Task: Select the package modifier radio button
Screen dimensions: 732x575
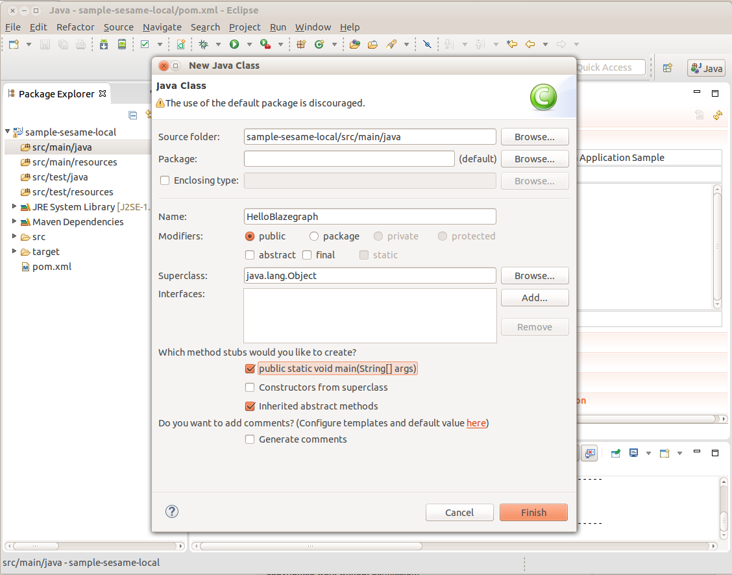Action: [x=314, y=236]
